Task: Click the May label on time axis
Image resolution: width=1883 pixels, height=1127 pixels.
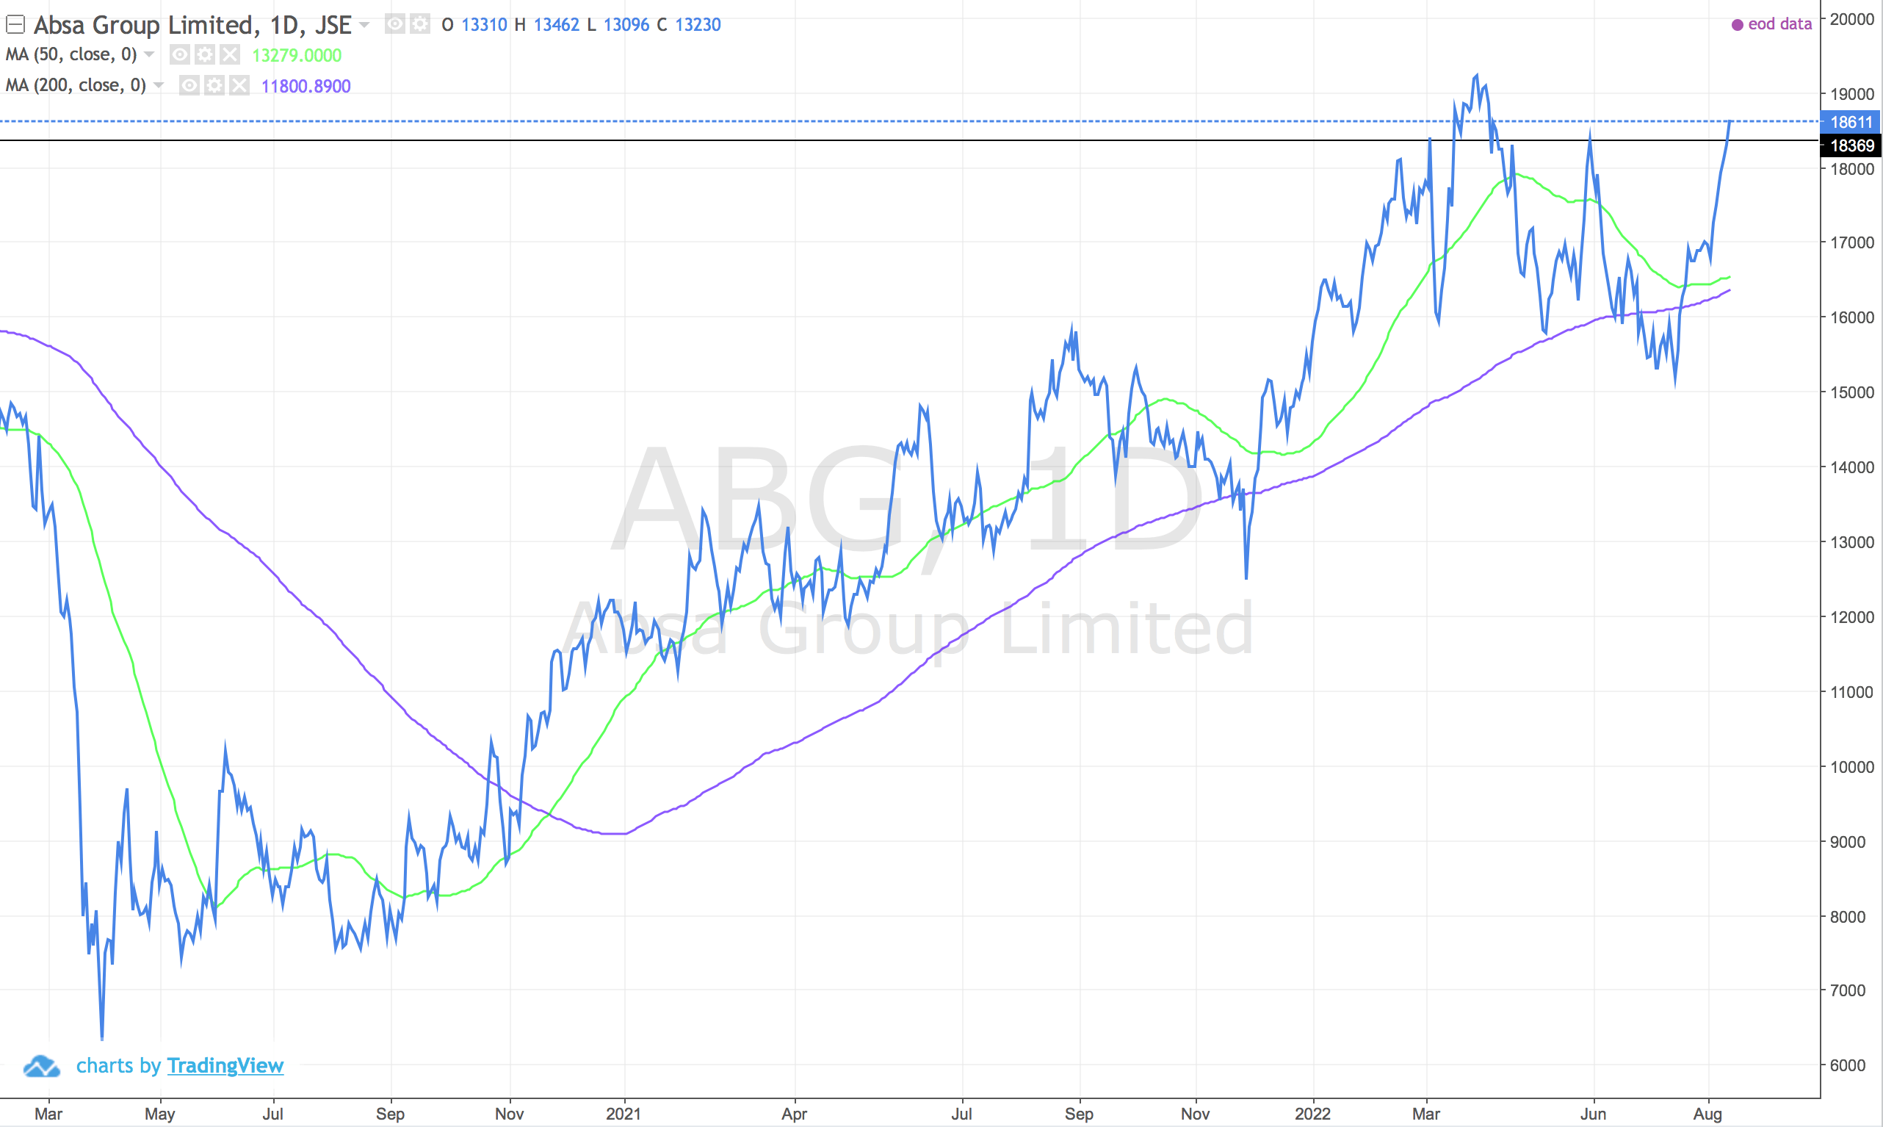Action: 159,1114
